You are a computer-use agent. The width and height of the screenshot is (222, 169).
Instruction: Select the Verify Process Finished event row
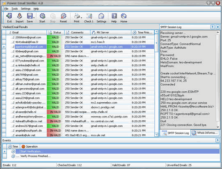113,156
